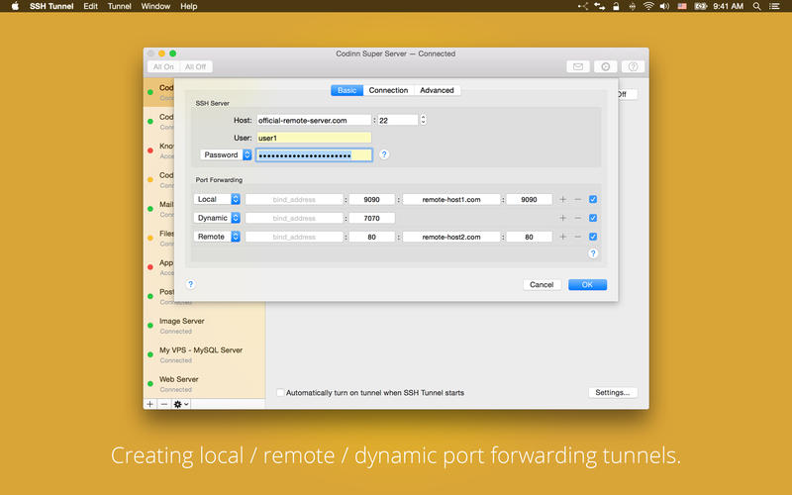Click plus icon in Local forwarding row
792x495 pixels.
[562, 200]
